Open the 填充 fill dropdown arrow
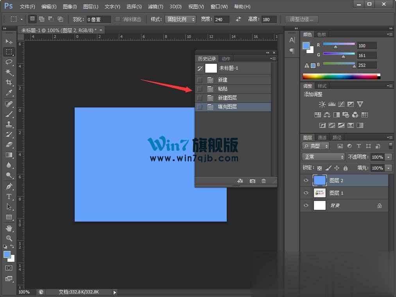This screenshot has width=396, height=297. [x=389, y=168]
